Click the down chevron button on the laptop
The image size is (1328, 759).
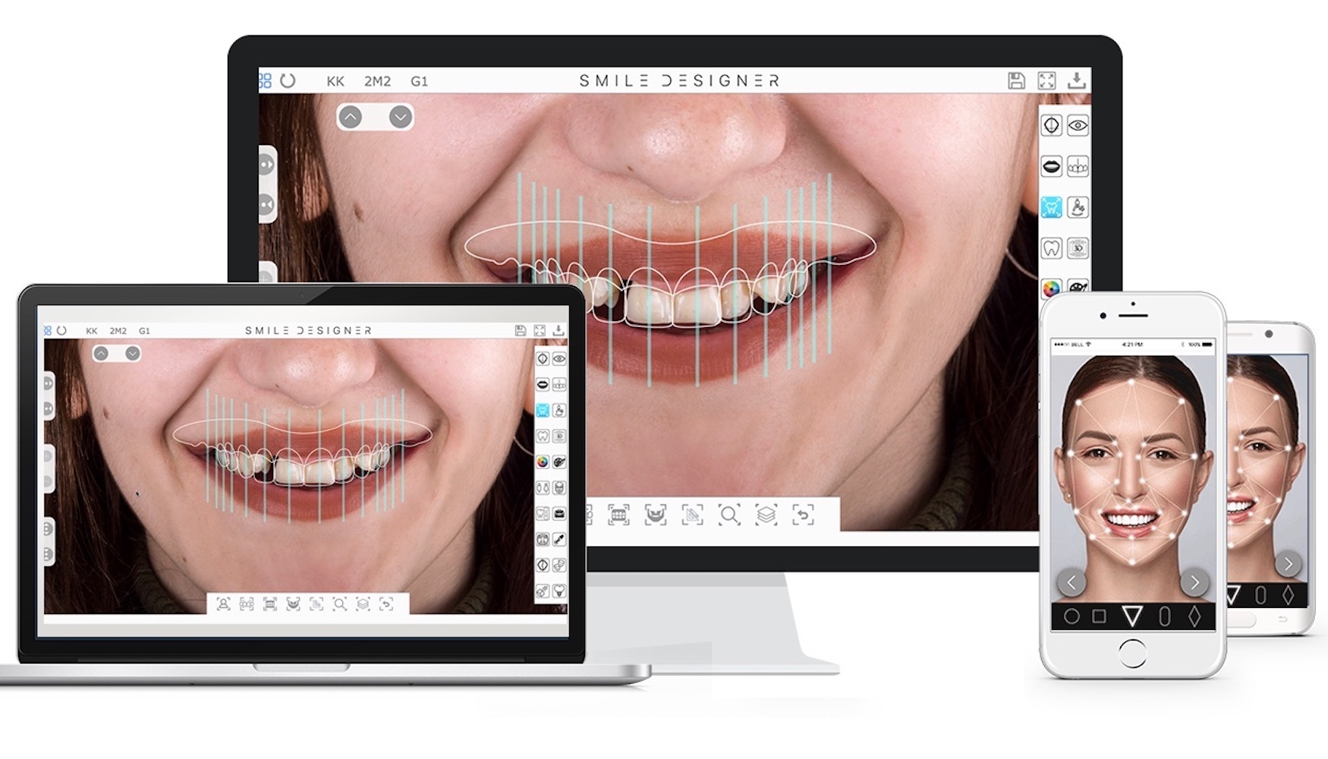[133, 354]
